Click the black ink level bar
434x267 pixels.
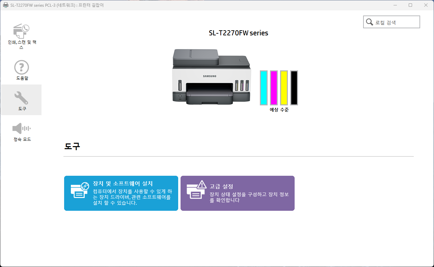[294, 88]
